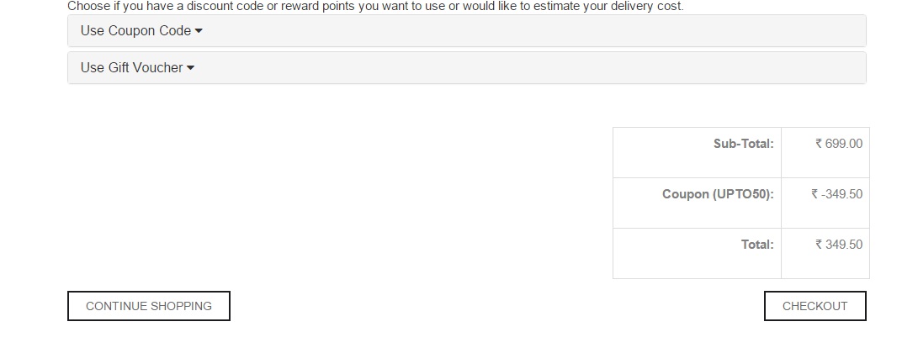Image resolution: width=918 pixels, height=348 pixels.
Task: Proceed with the Checkout button
Action: (815, 306)
